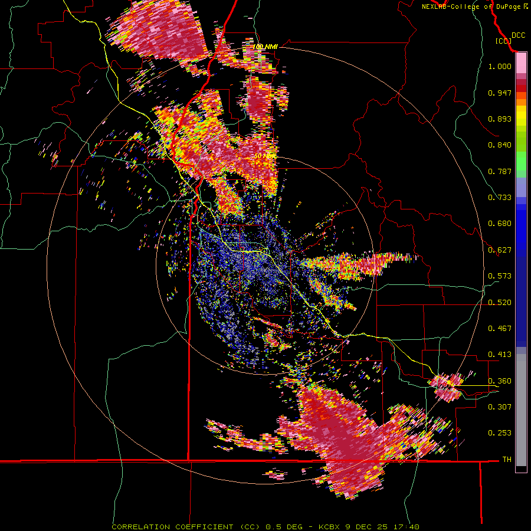Click the NEXLAB-College of DuPage credit text
The image size is (531, 531).
474,6
